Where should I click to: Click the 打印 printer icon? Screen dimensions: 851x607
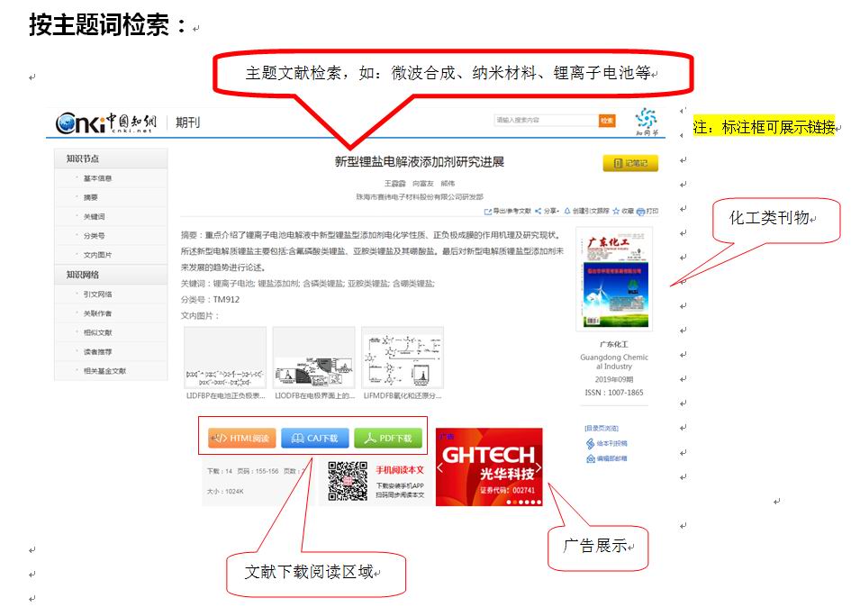point(640,212)
